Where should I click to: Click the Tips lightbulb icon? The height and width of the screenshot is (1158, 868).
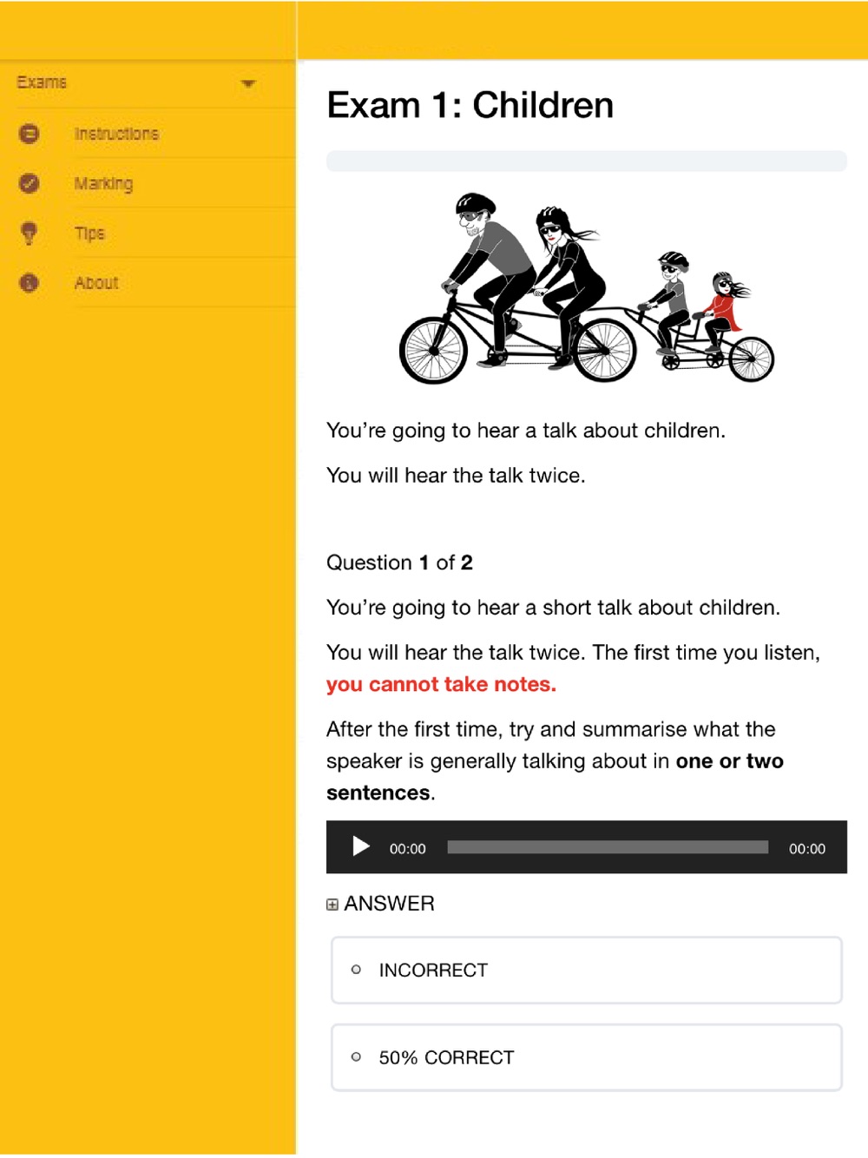pyautogui.click(x=29, y=233)
